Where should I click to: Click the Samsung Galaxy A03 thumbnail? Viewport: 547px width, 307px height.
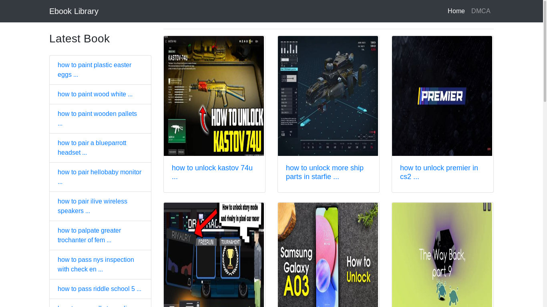[328, 255]
